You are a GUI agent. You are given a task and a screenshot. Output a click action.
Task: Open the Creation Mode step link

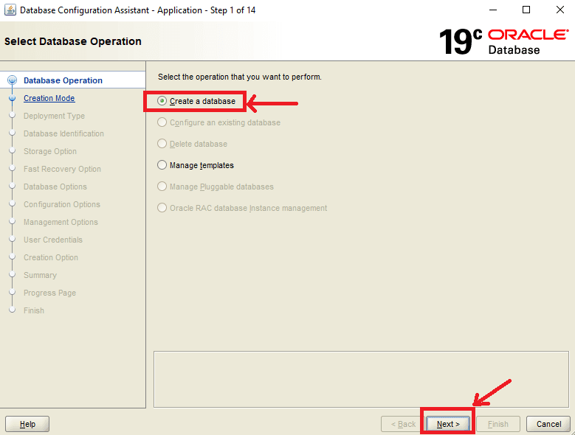pos(49,98)
